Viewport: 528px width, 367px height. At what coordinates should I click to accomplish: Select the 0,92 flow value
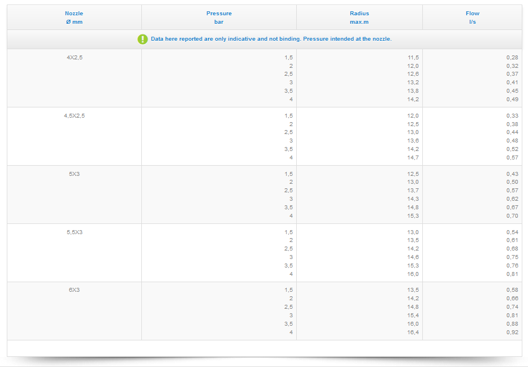[x=512, y=333]
